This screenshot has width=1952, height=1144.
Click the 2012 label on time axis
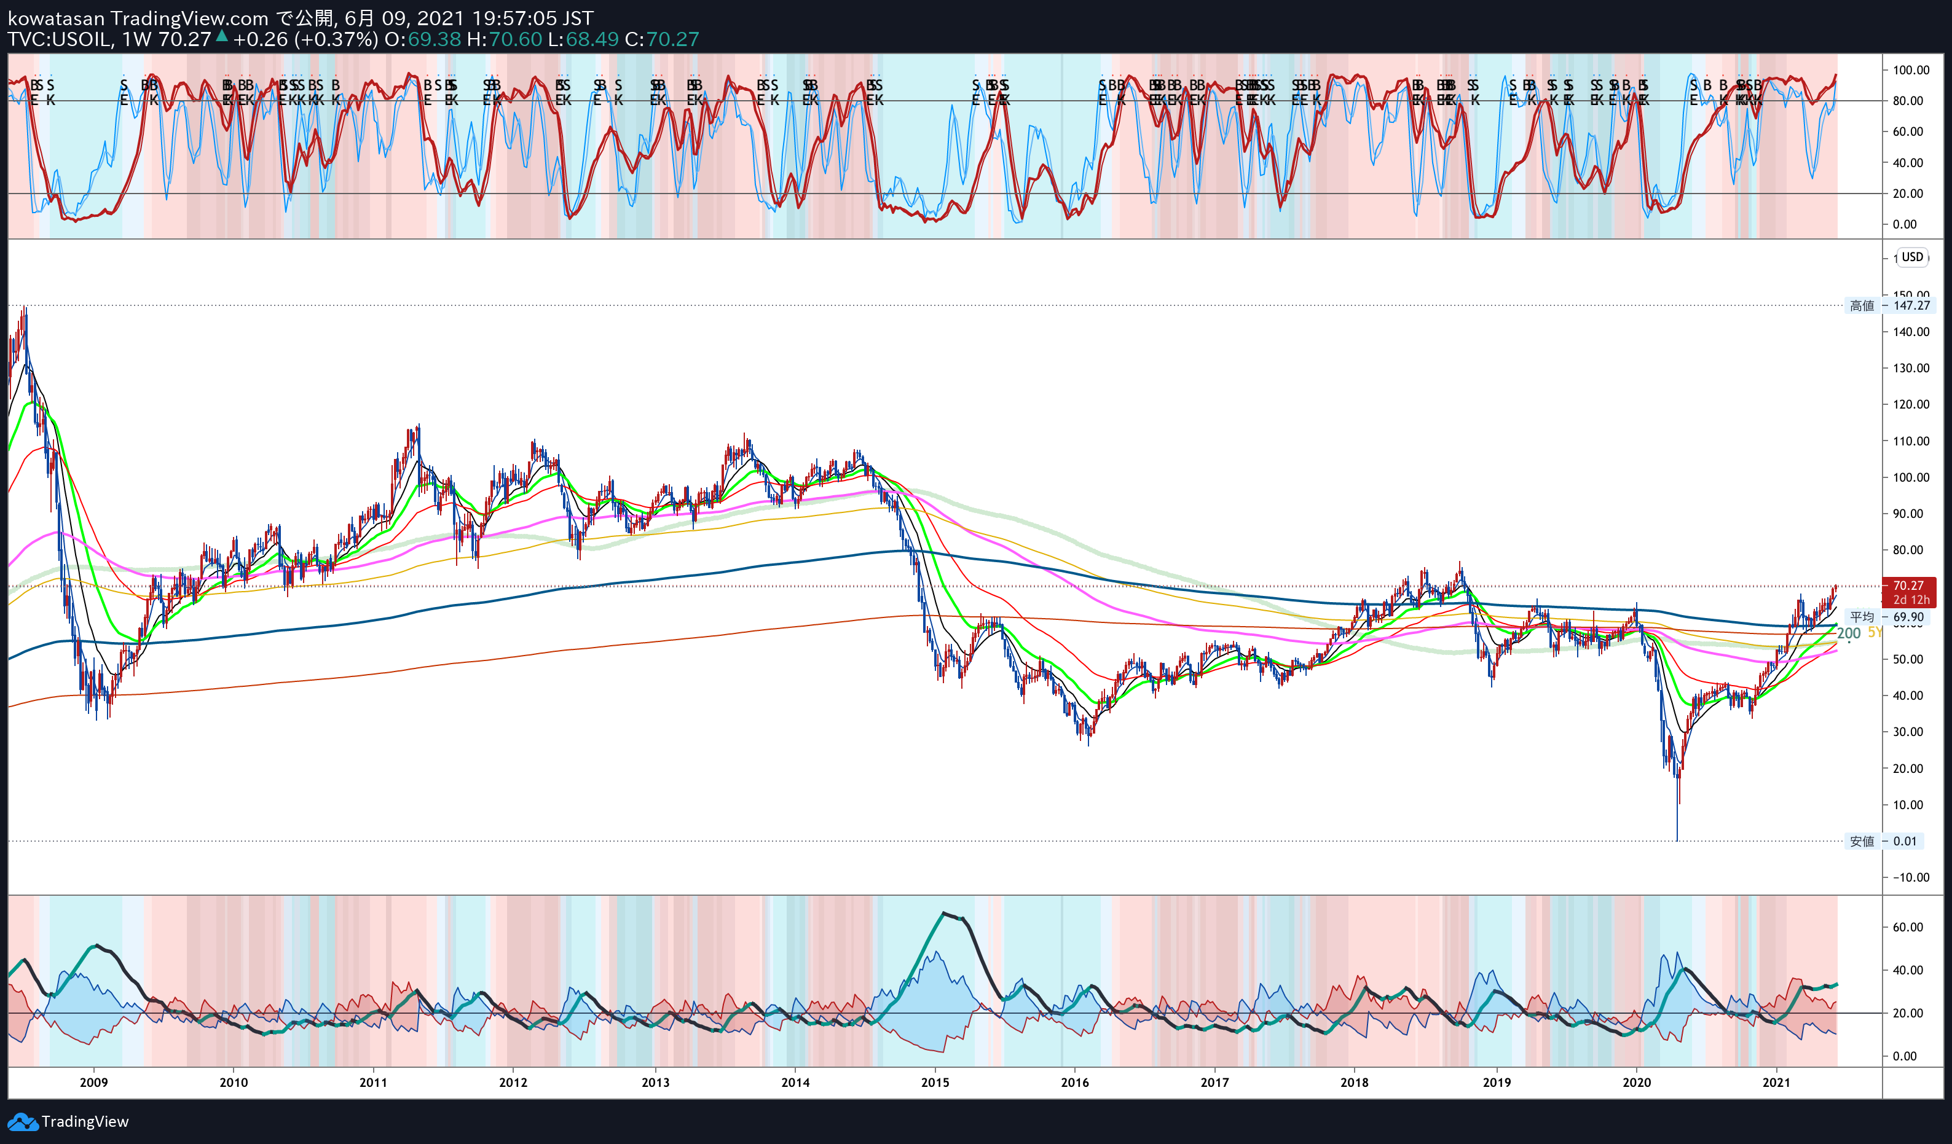pos(513,1083)
